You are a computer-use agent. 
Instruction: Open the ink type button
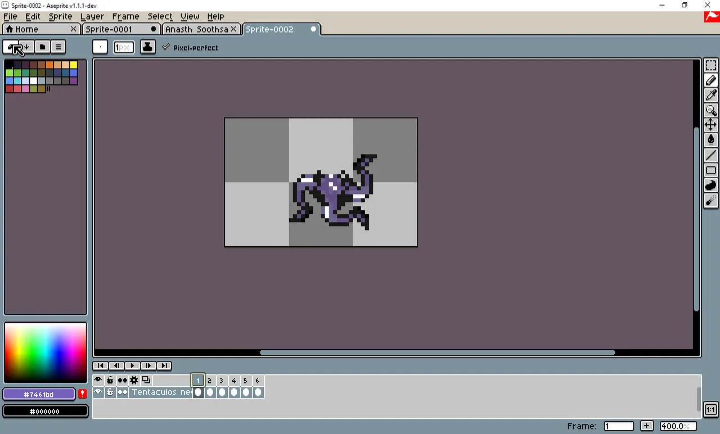147,47
